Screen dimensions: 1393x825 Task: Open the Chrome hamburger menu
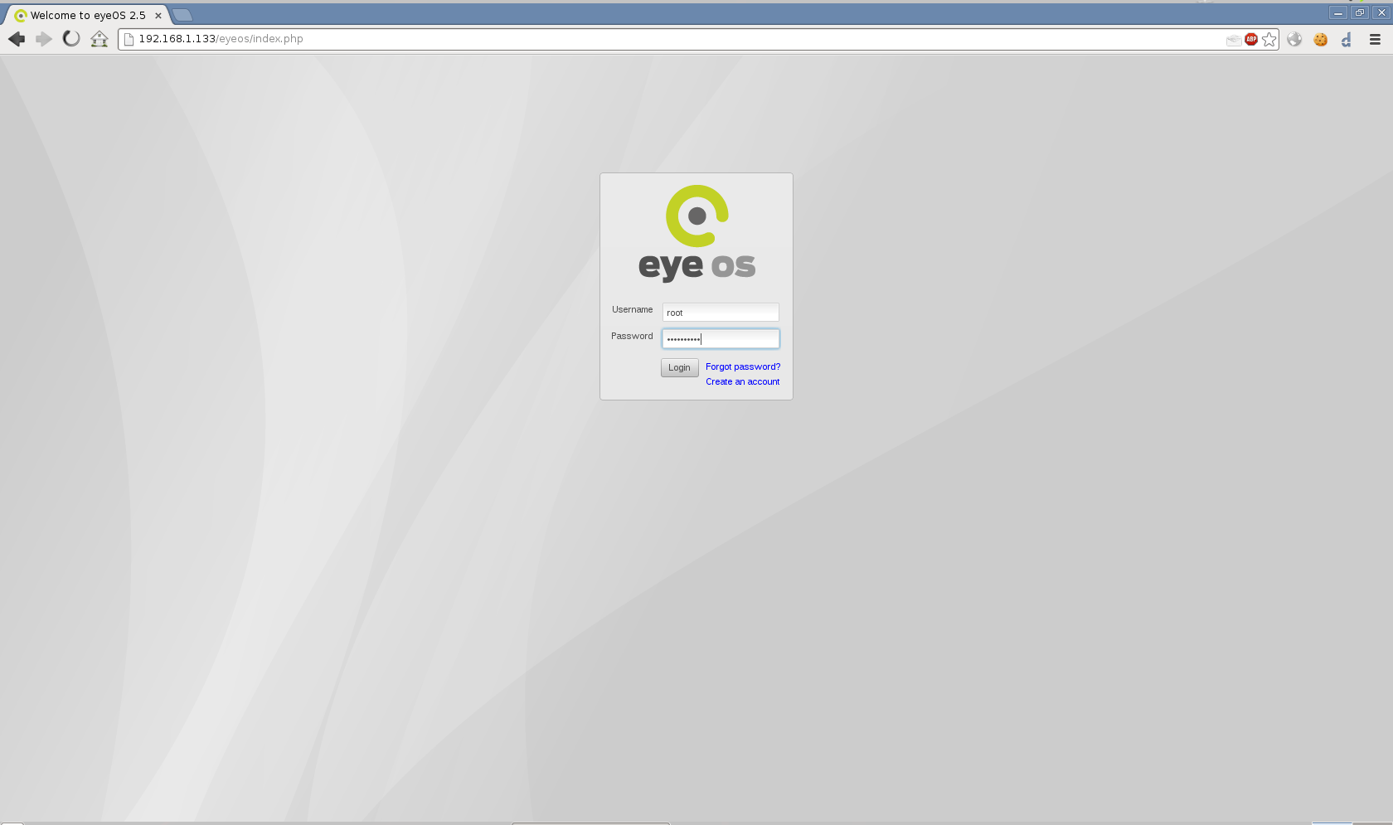tap(1375, 39)
